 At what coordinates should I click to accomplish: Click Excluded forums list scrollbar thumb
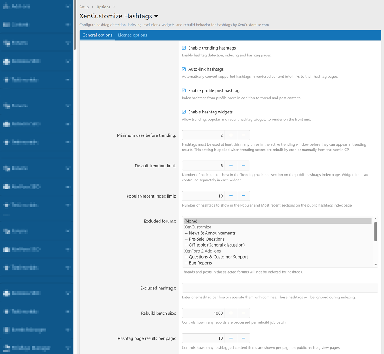pos(376,231)
